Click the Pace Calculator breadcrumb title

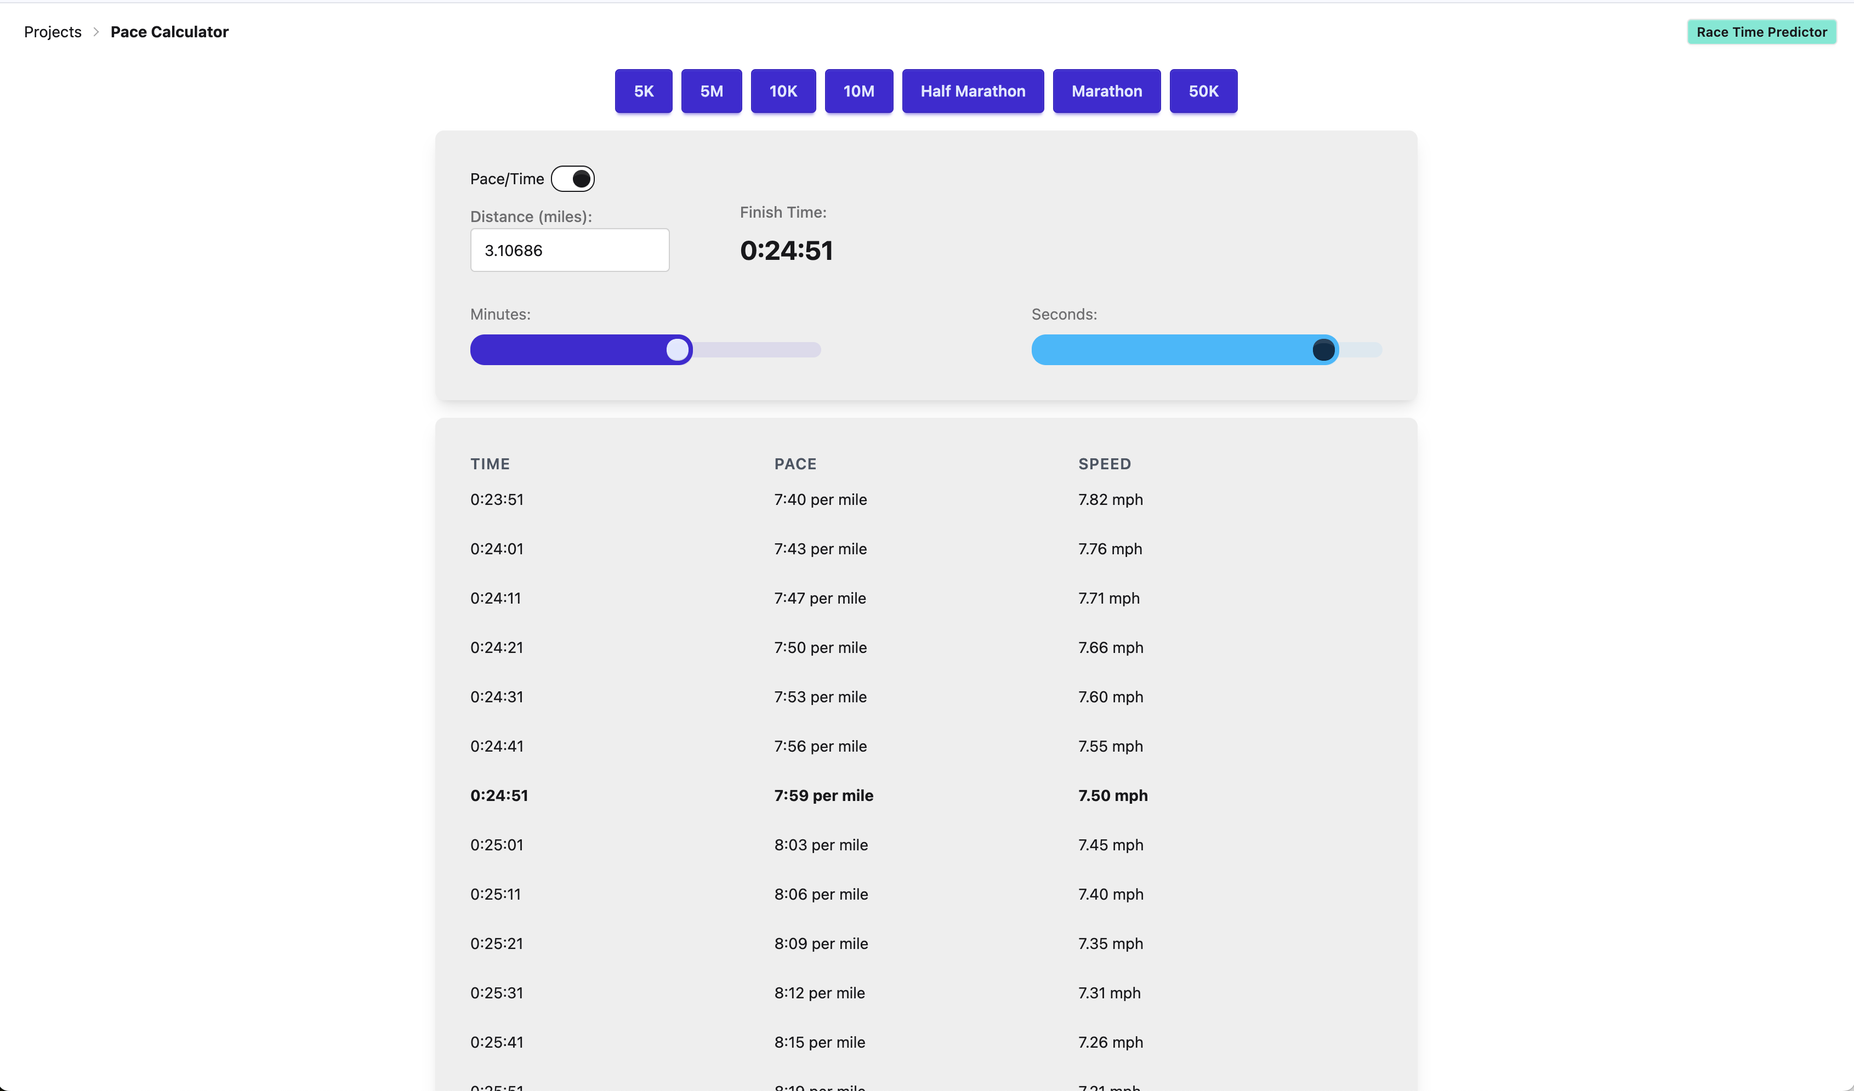[169, 32]
